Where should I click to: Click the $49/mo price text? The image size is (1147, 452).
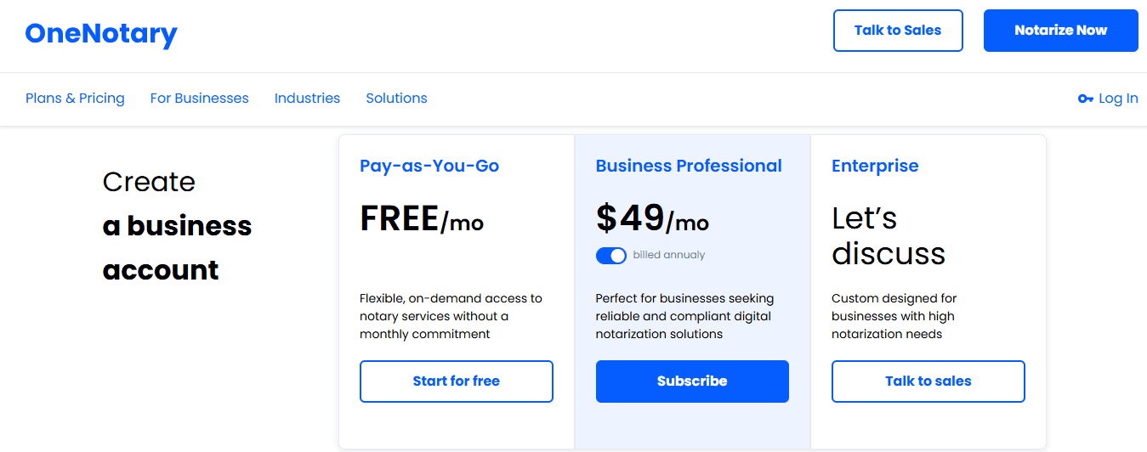(x=652, y=219)
